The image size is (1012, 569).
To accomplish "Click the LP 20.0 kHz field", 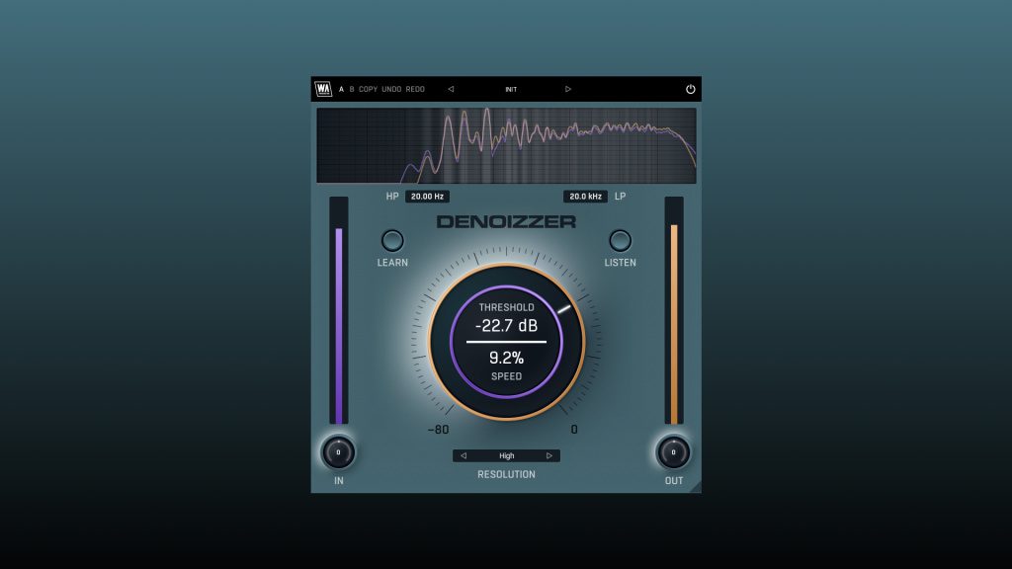I will 585,197.
